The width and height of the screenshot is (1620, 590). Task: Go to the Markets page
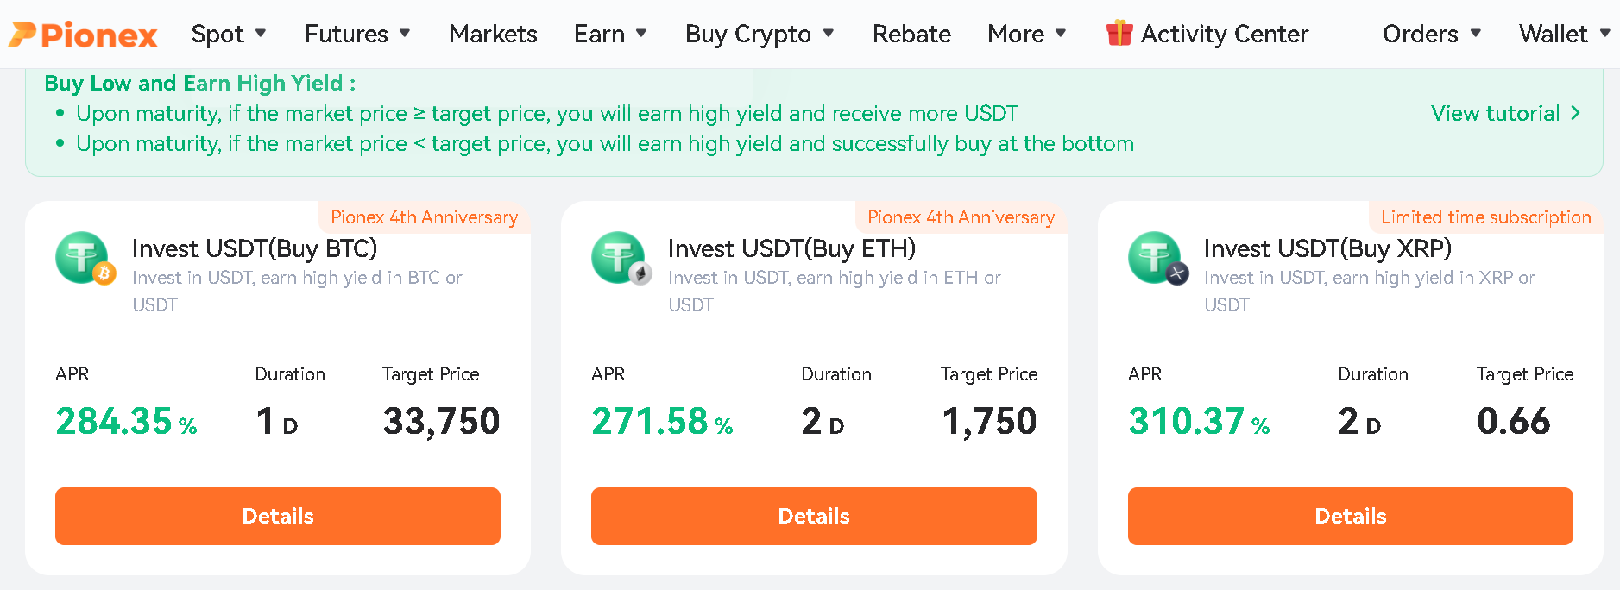(493, 34)
